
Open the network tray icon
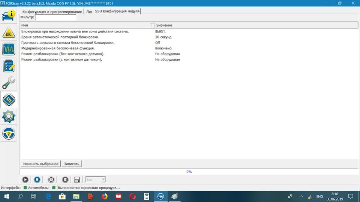coord(310,196)
